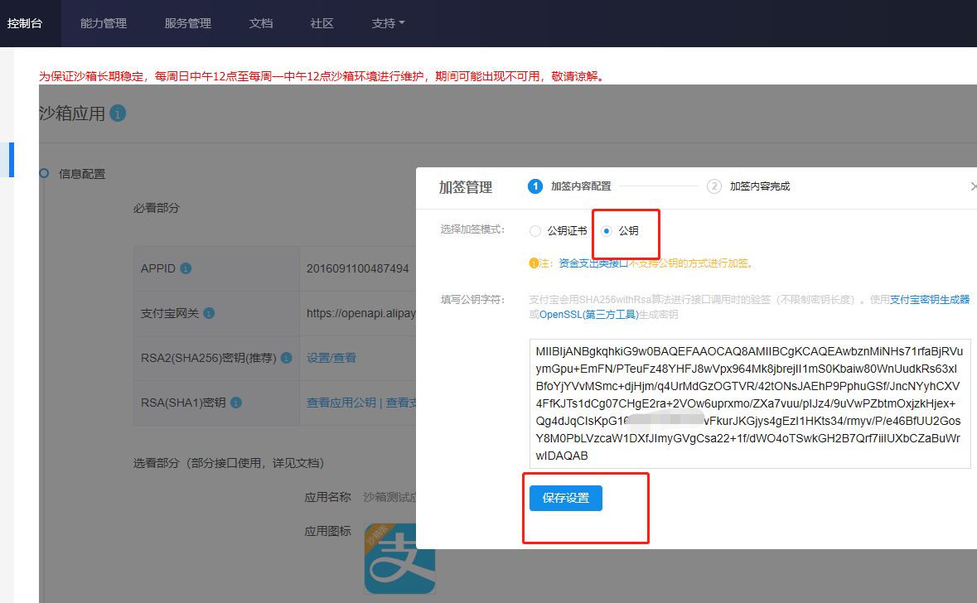Click the 设置/查看 link for RSA2 key
The width and height of the screenshot is (977, 603).
pyautogui.click(x=331, y=358)
